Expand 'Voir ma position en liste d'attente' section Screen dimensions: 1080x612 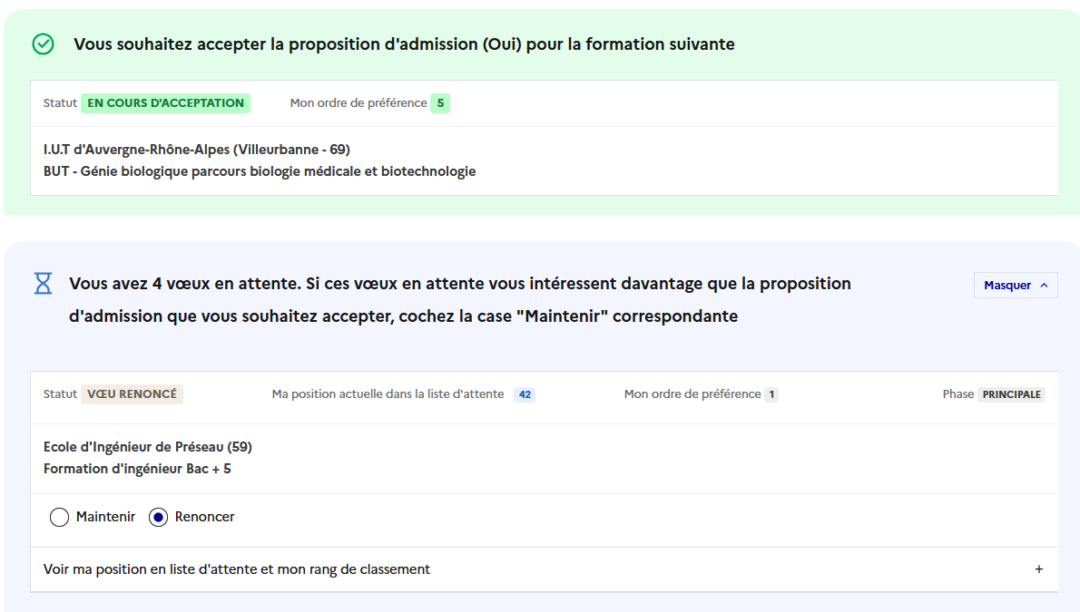(x=545, y=569)
